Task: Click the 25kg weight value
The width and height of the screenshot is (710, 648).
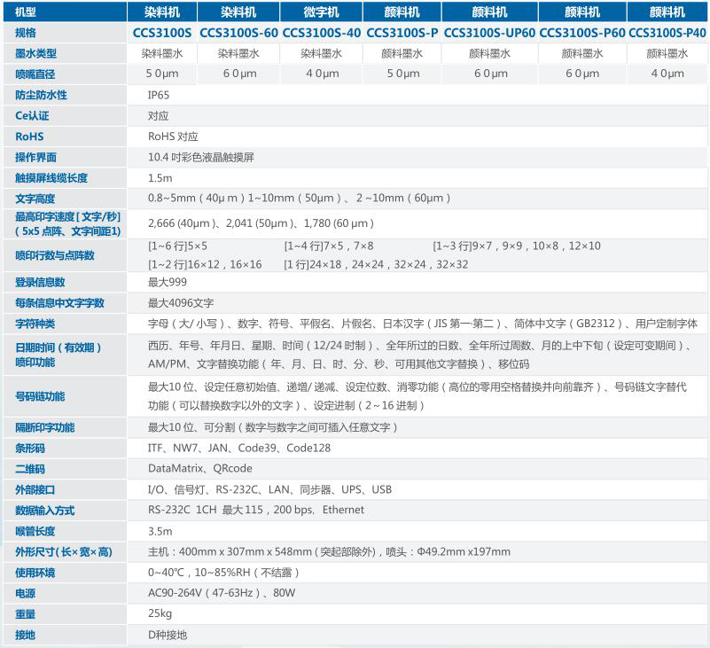Action: click(x=160, y=613)
